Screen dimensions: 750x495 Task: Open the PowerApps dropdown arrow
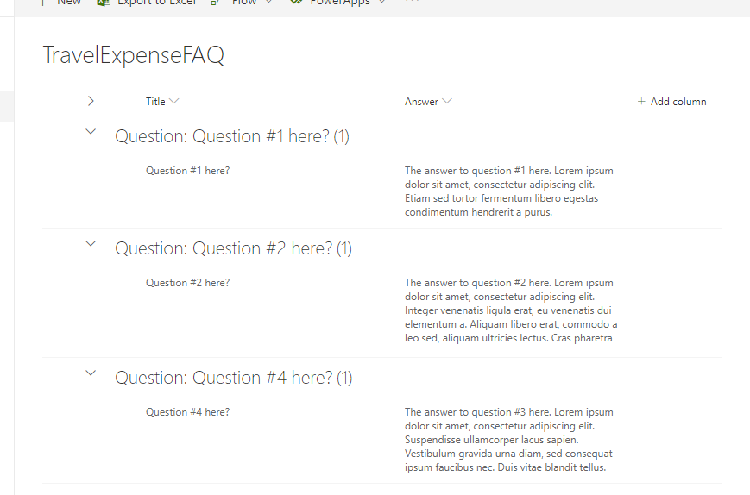[x=381, y=2]
